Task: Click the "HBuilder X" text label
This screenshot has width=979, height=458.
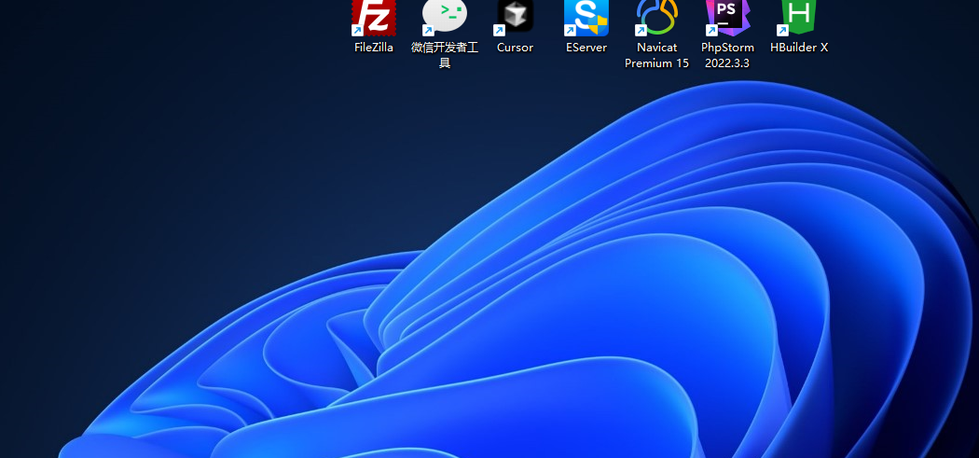Action: pyautogui.click(x=799, y=48)
